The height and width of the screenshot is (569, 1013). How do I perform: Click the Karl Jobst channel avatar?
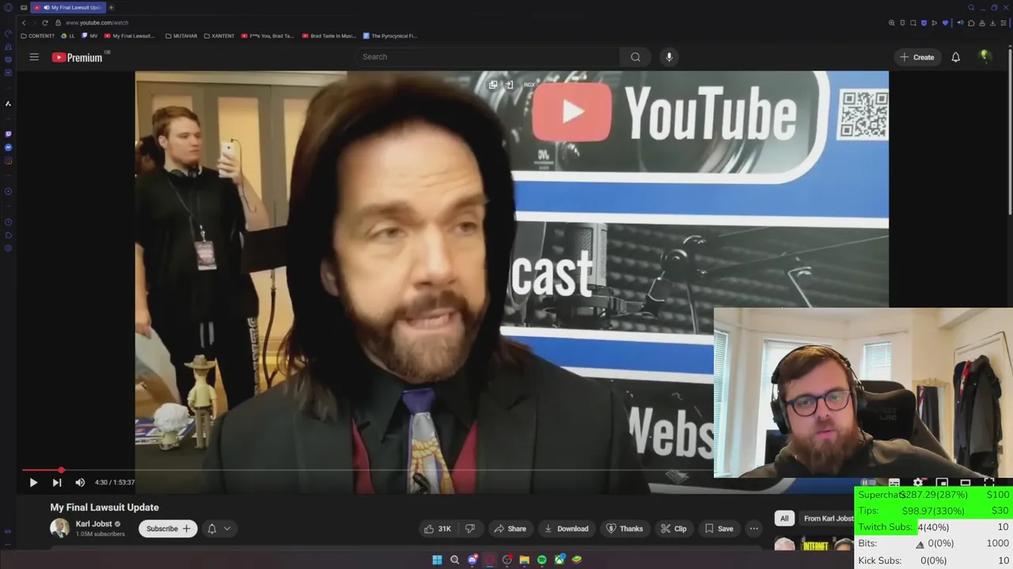59,528
